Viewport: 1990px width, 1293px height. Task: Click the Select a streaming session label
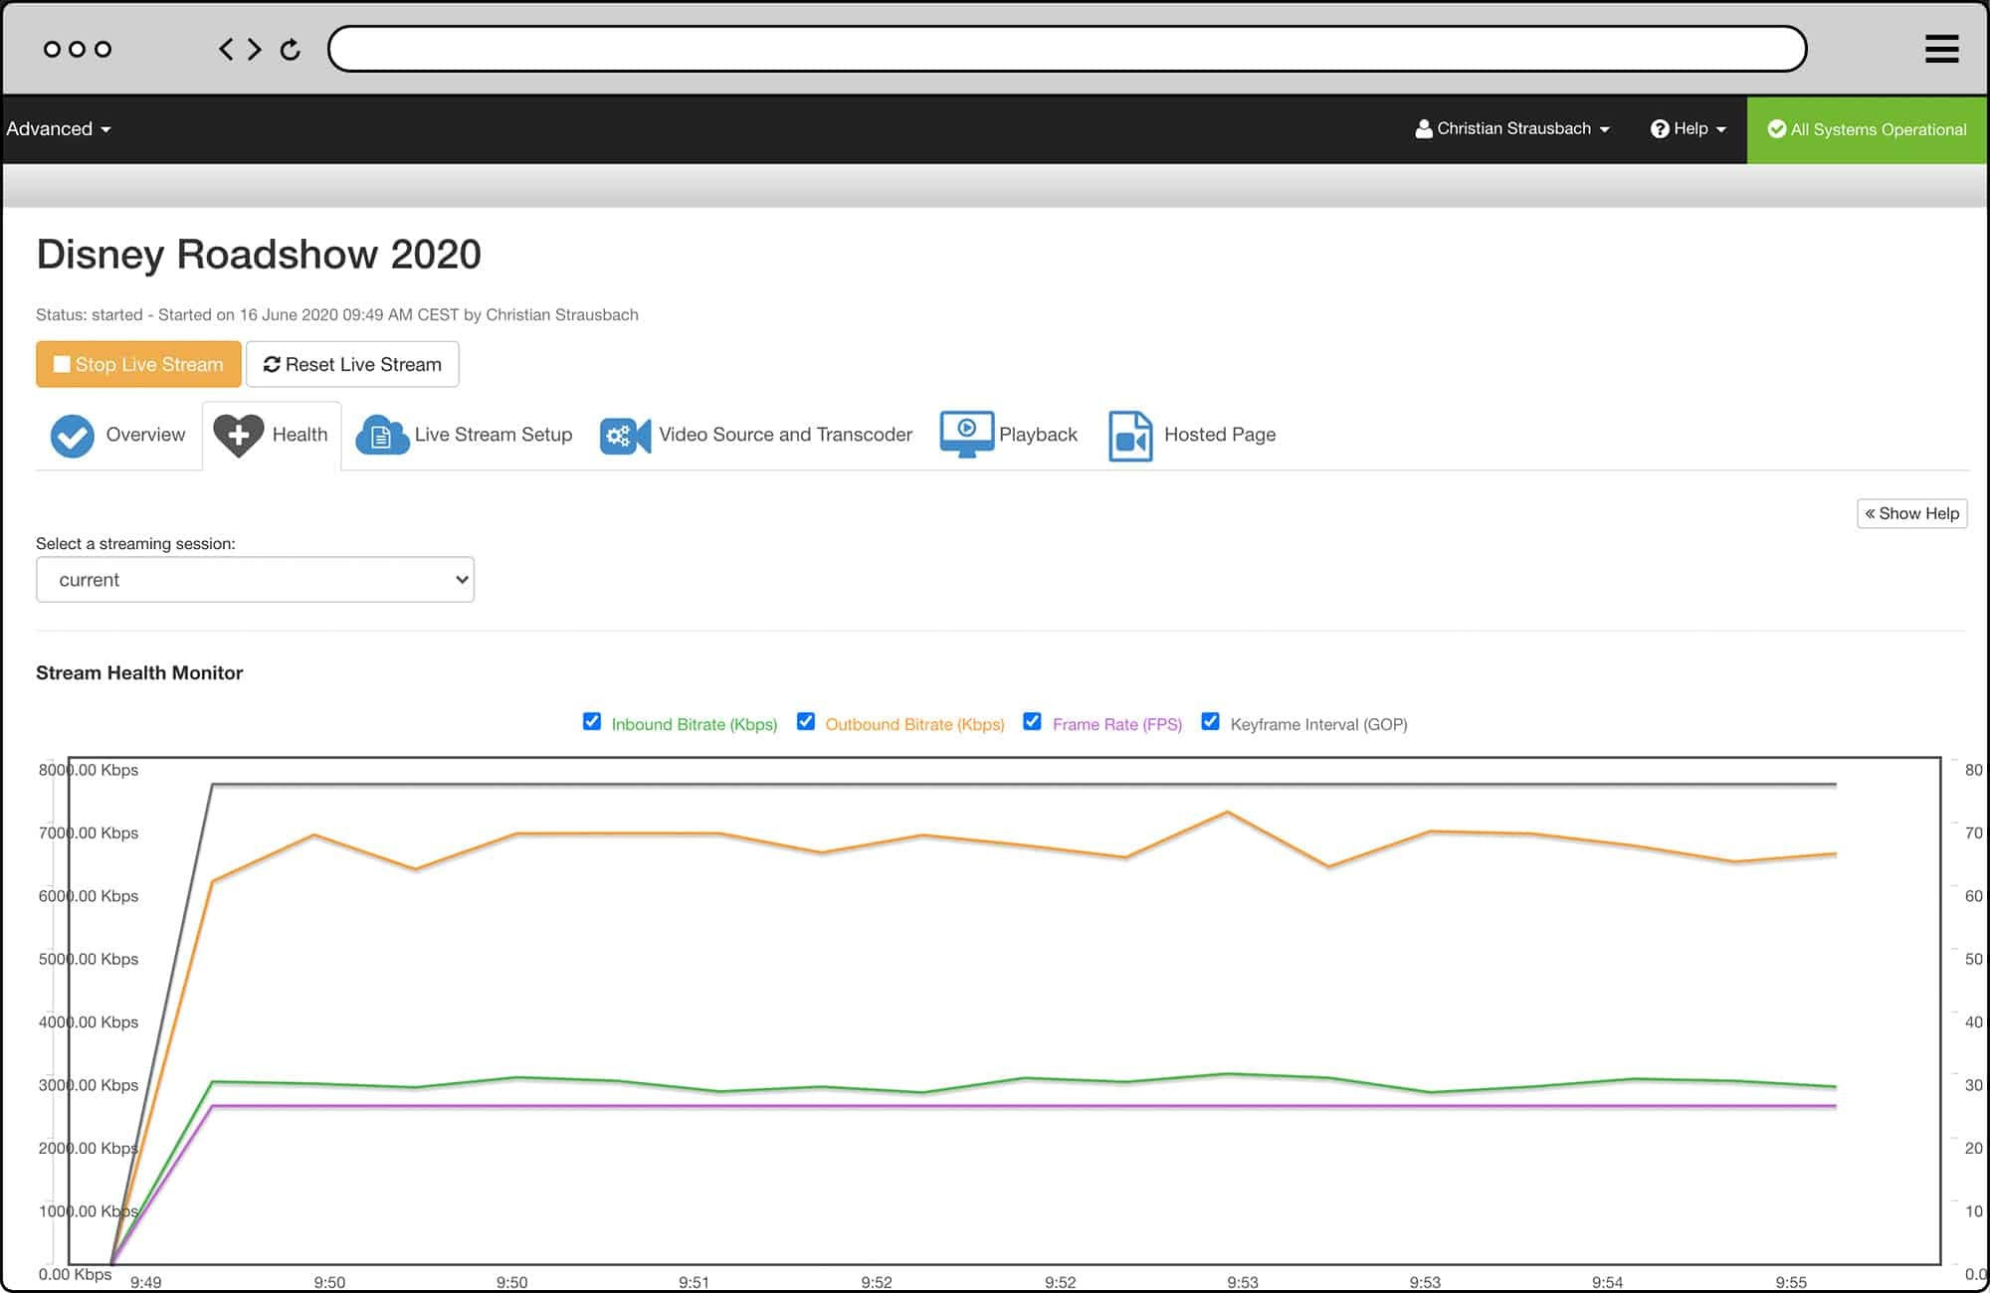click(135, 544)
